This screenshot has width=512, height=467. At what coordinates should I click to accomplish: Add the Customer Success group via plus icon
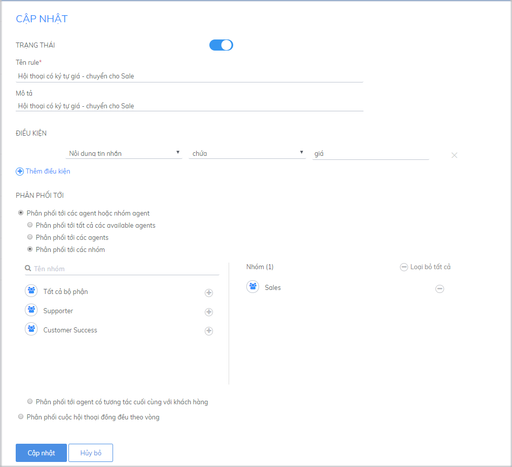(208, 331)
